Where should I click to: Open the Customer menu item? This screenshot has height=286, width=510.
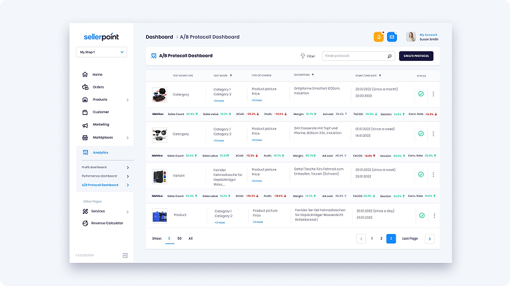tap(101, 112)
